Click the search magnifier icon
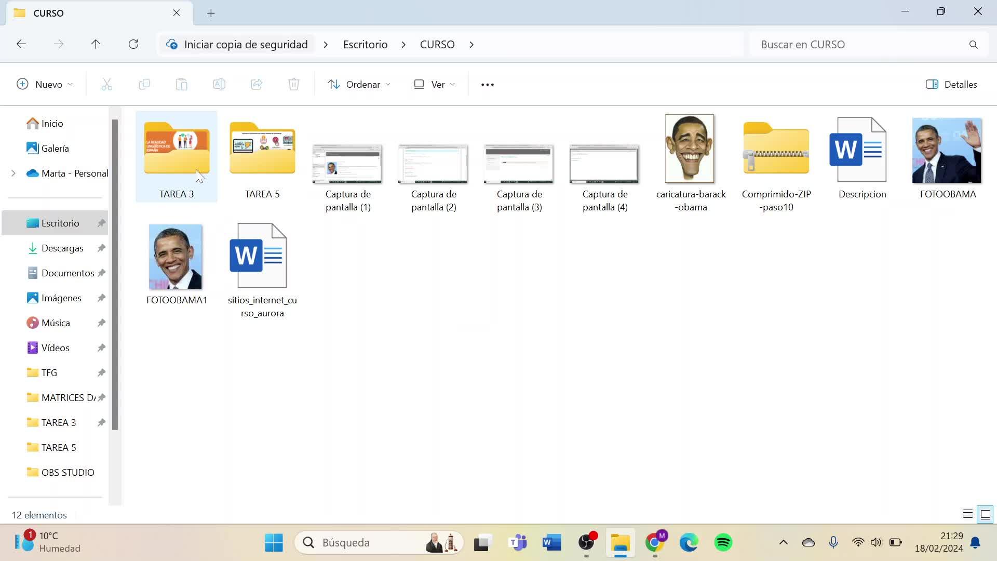997x561 pixels. pos(973,45)
